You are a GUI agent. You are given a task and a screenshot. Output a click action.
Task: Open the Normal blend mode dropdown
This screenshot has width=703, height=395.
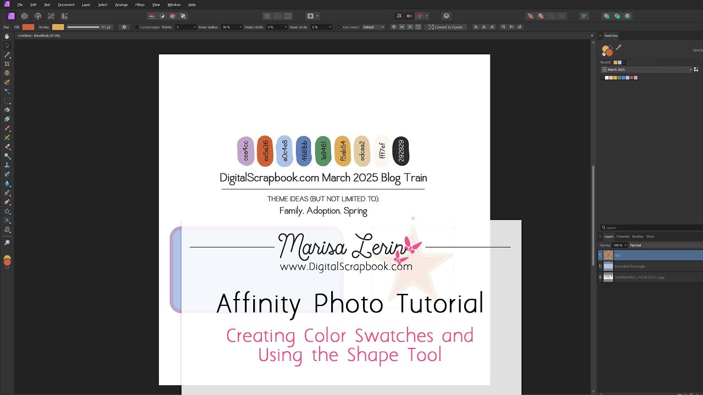(x=666, y=245)
